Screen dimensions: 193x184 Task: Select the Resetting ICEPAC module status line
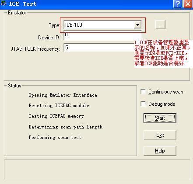(x=59, y=105)
